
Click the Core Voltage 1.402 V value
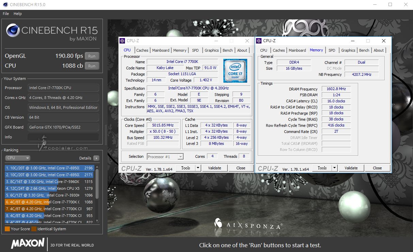click(x=206, y=80)
